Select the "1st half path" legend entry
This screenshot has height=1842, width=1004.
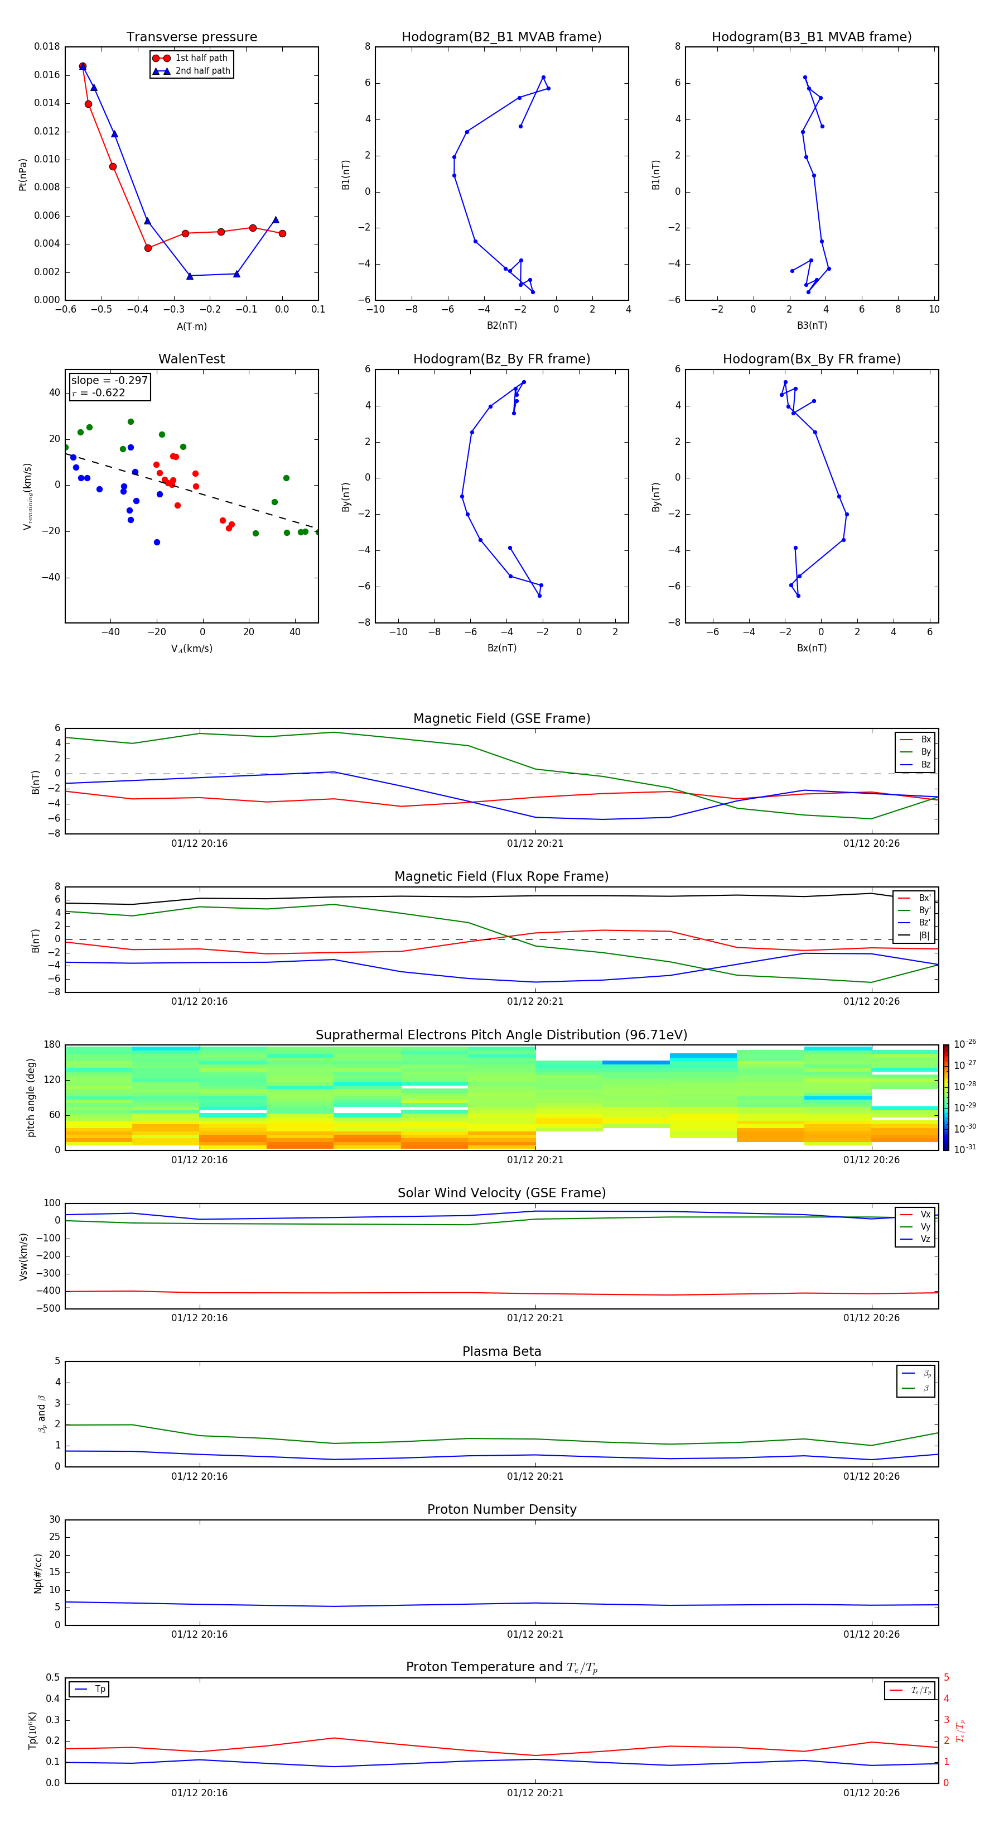click(x=191, y=58)
